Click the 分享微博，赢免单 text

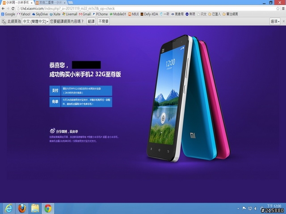point(67,132)
